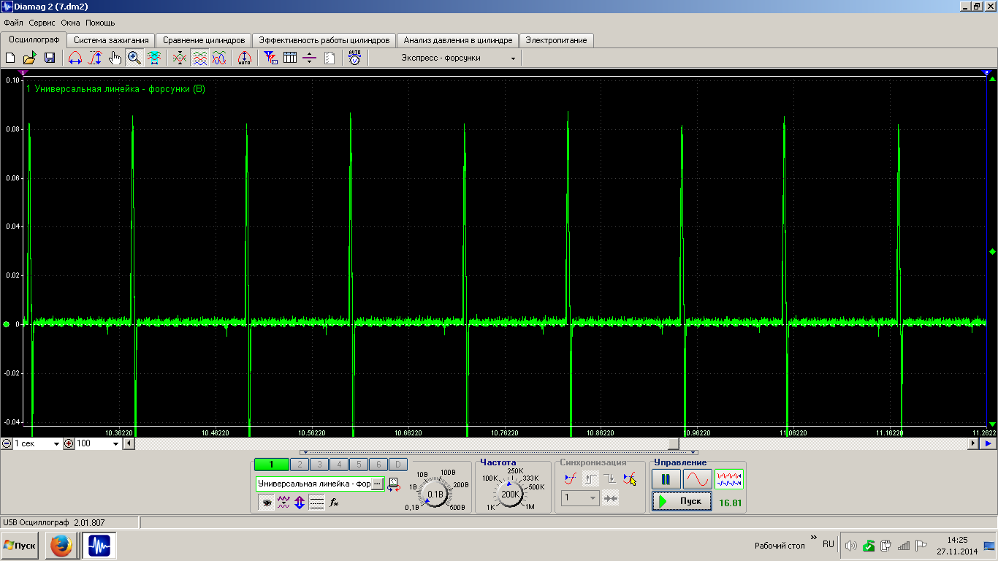The width and height of the screenshot is (998, 561).
Task: Switch to the Электропитание tab
Action: [556, 40]
